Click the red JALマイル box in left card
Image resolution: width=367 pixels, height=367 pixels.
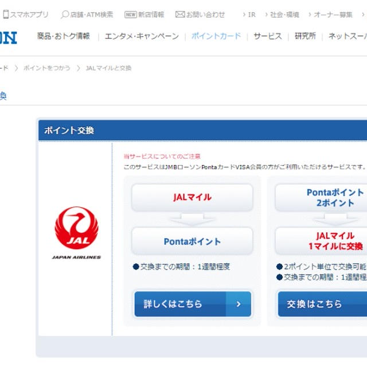pos(192,197)
